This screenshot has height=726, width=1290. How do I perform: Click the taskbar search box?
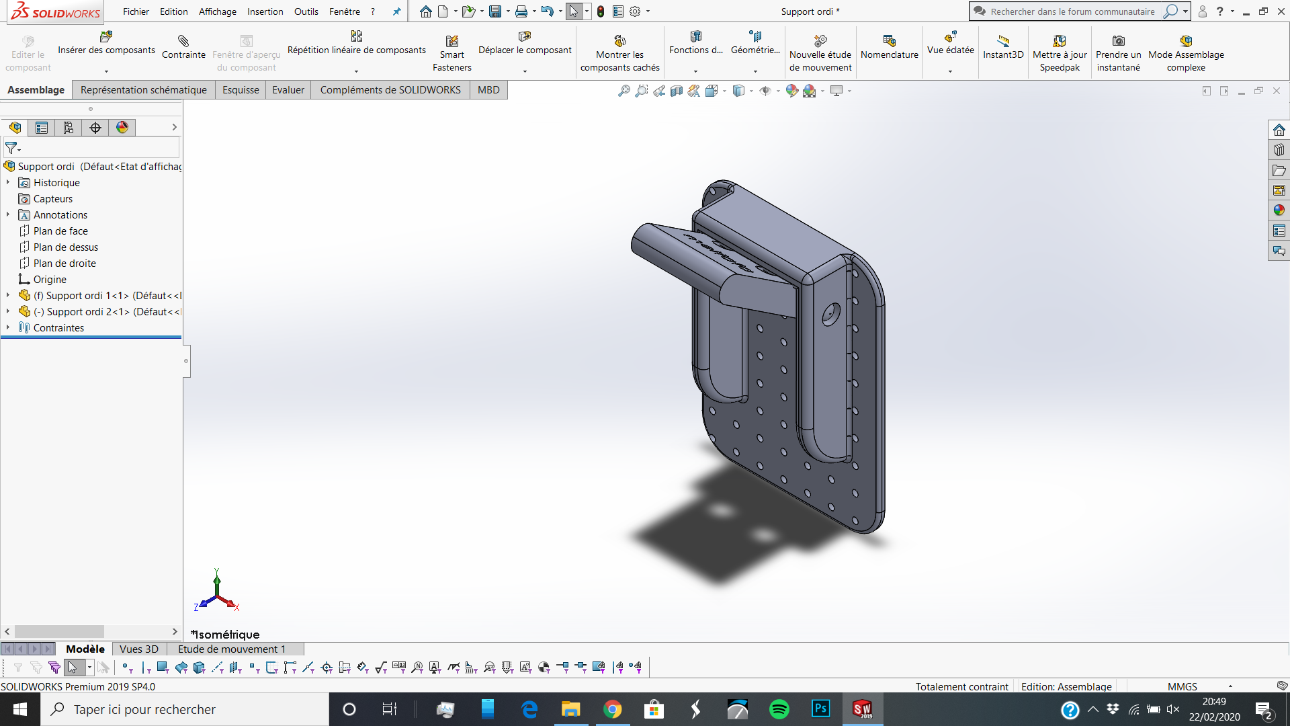(185, 709)
